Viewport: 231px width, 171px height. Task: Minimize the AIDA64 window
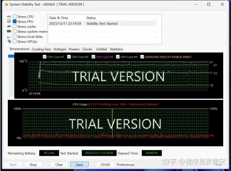[195, 4]
